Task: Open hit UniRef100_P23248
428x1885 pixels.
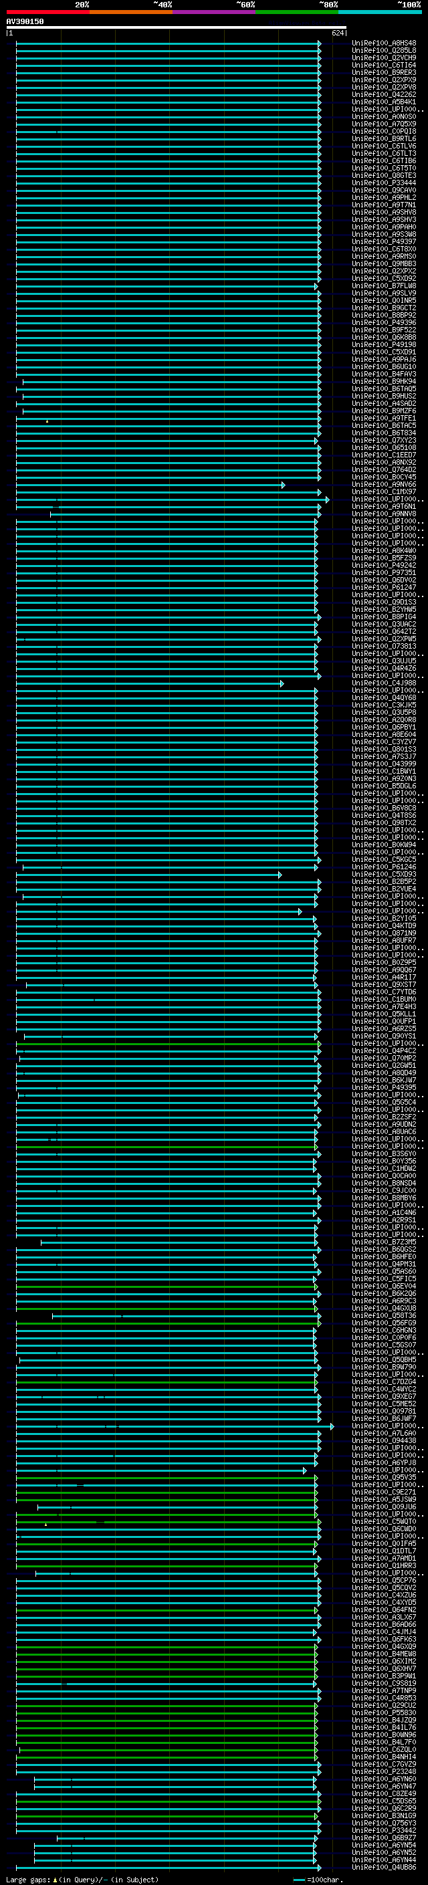Action: click(x=384, y=1771)
